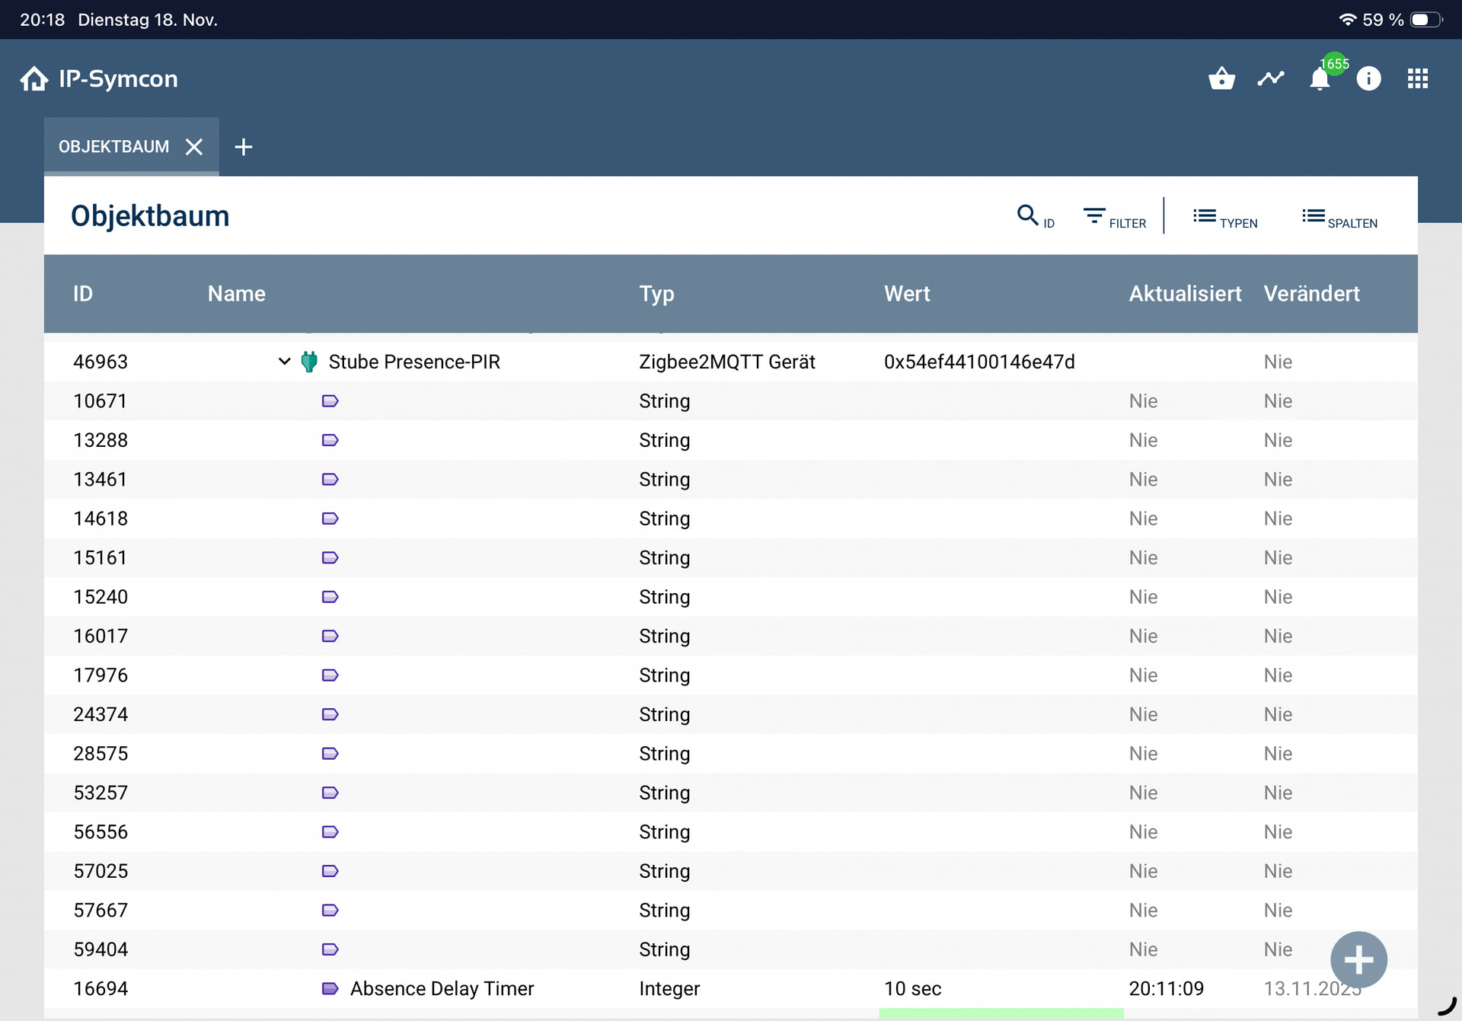Open the TYPEN type list
This screenshot has height=1021, width=1462.
1225,219
